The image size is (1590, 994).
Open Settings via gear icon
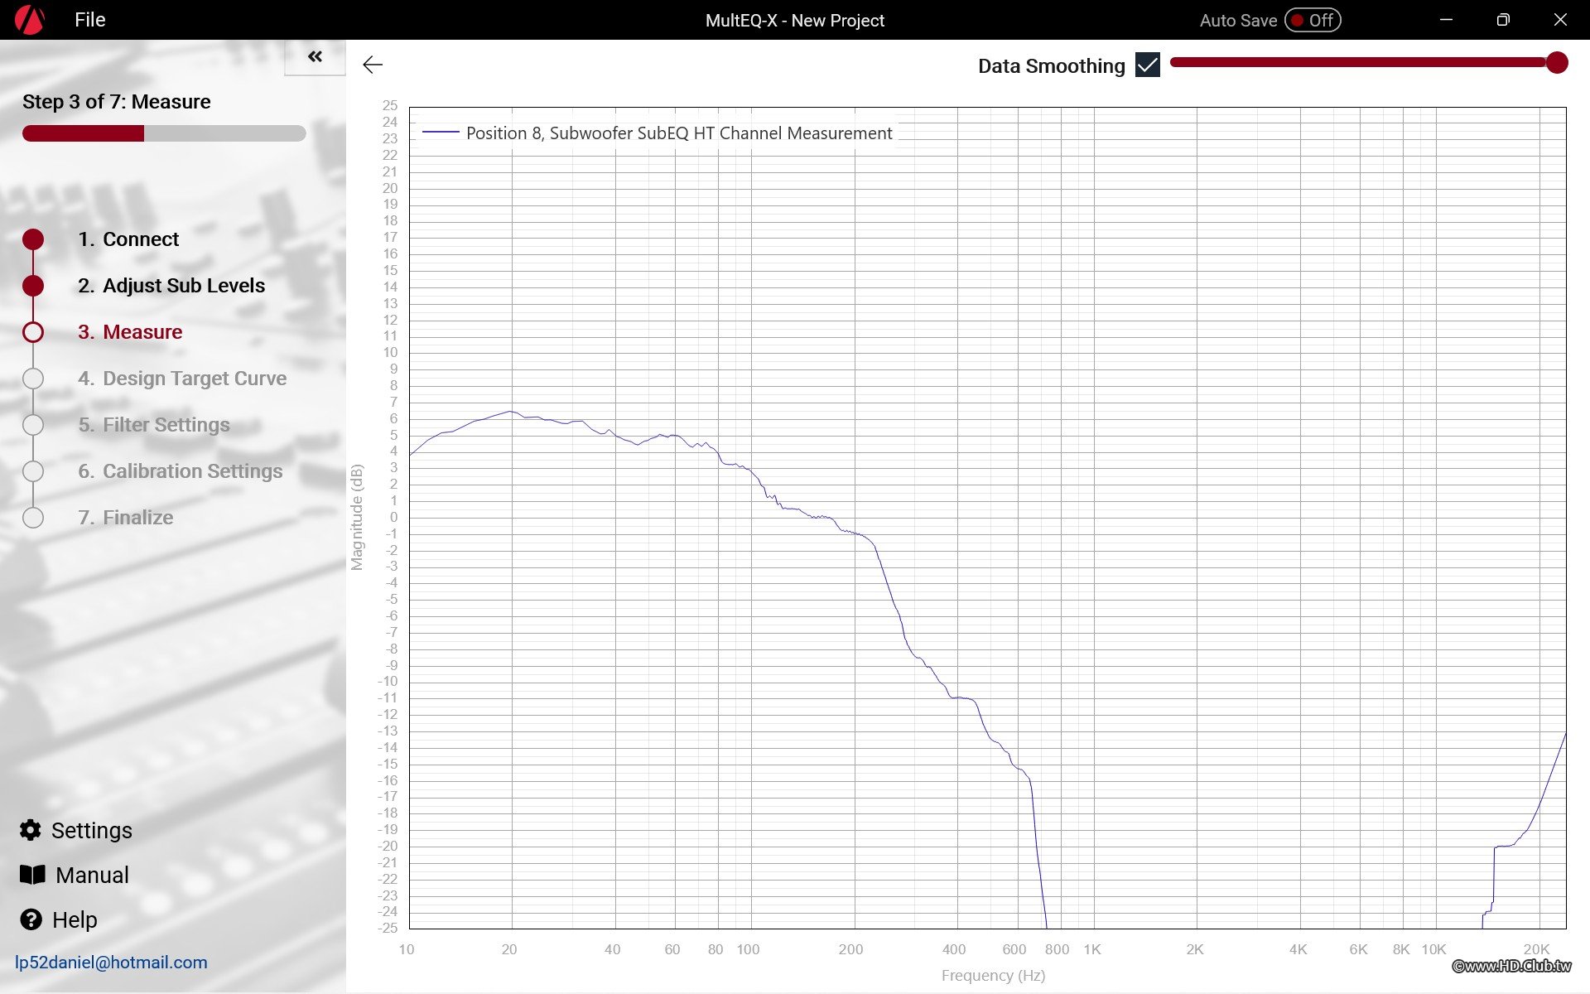tap(31, 830)
